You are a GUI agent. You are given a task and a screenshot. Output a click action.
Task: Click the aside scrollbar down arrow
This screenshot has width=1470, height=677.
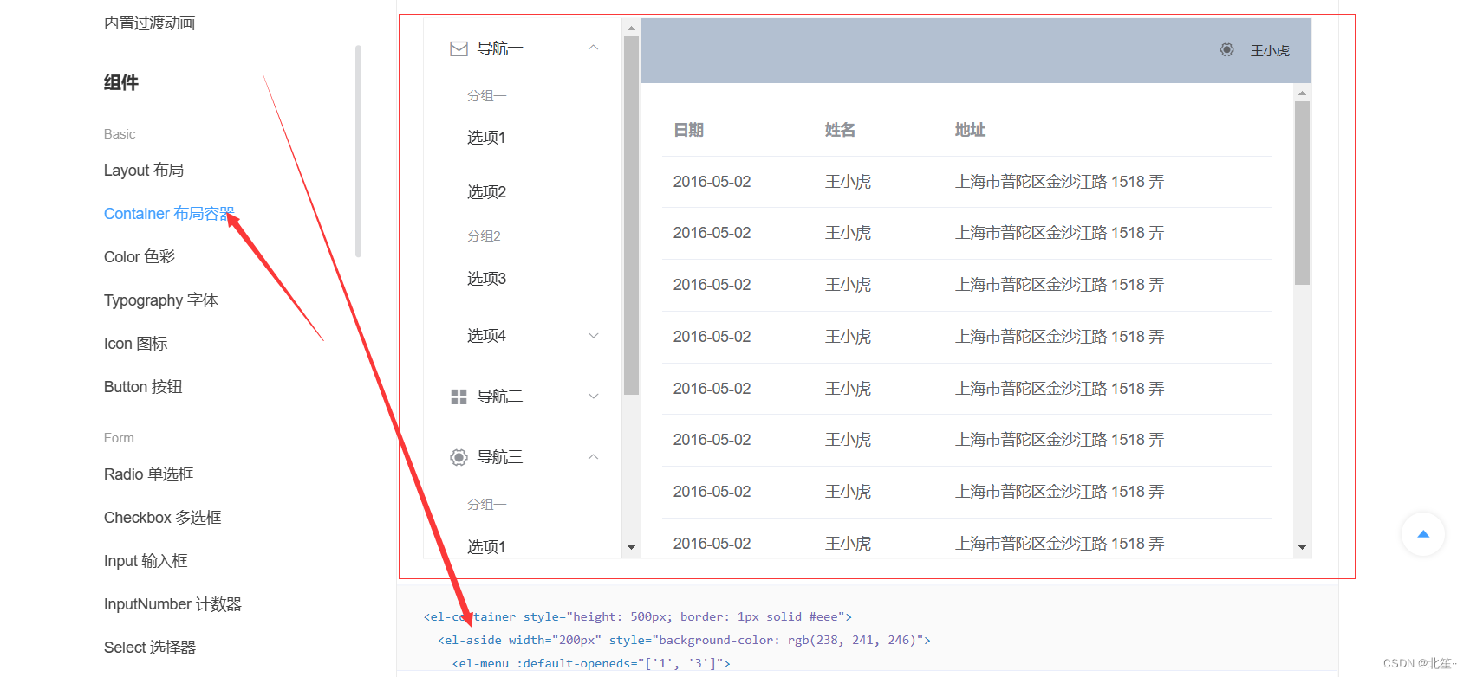point(631,547)
